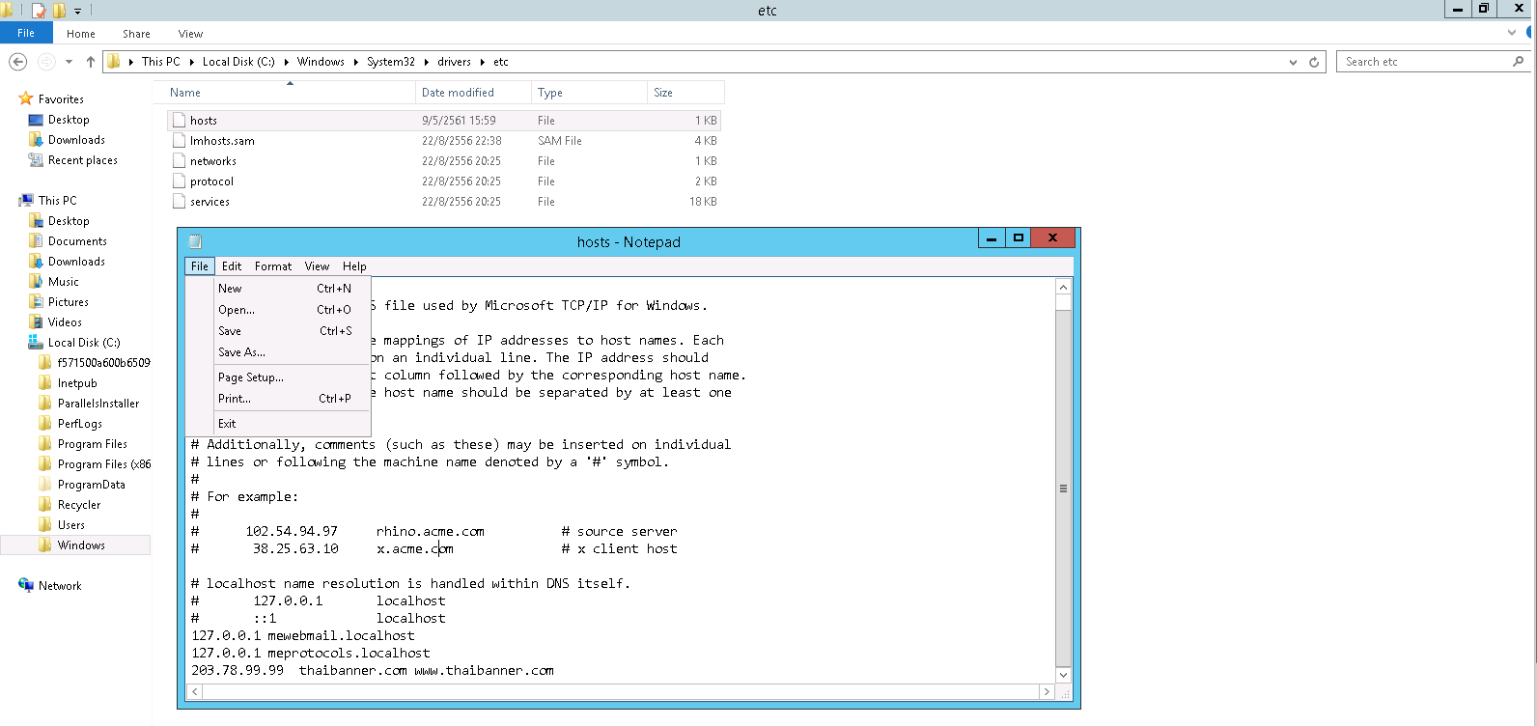The height and width of the screenshot is (726, 1537).
Task: Click Network in navigation pane
Action: 60,586
